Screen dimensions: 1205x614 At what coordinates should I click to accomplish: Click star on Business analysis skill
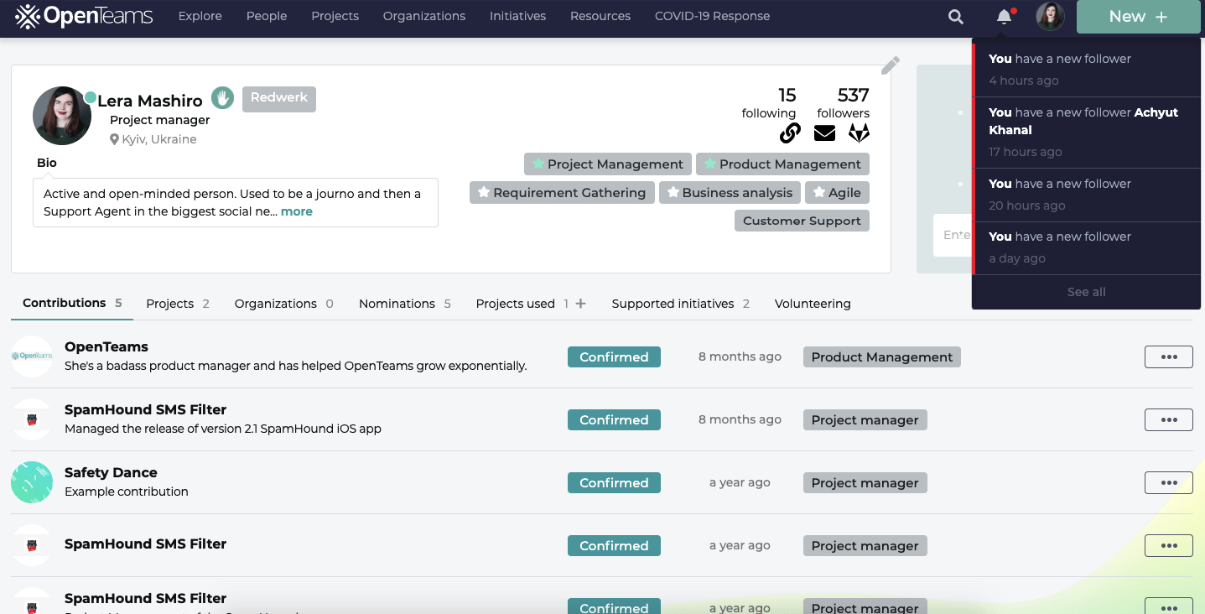pos(673,192)
